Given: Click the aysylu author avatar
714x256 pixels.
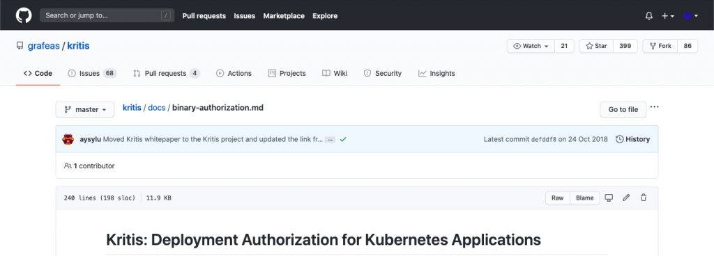Looking at the screenshot, I should 68,139.
